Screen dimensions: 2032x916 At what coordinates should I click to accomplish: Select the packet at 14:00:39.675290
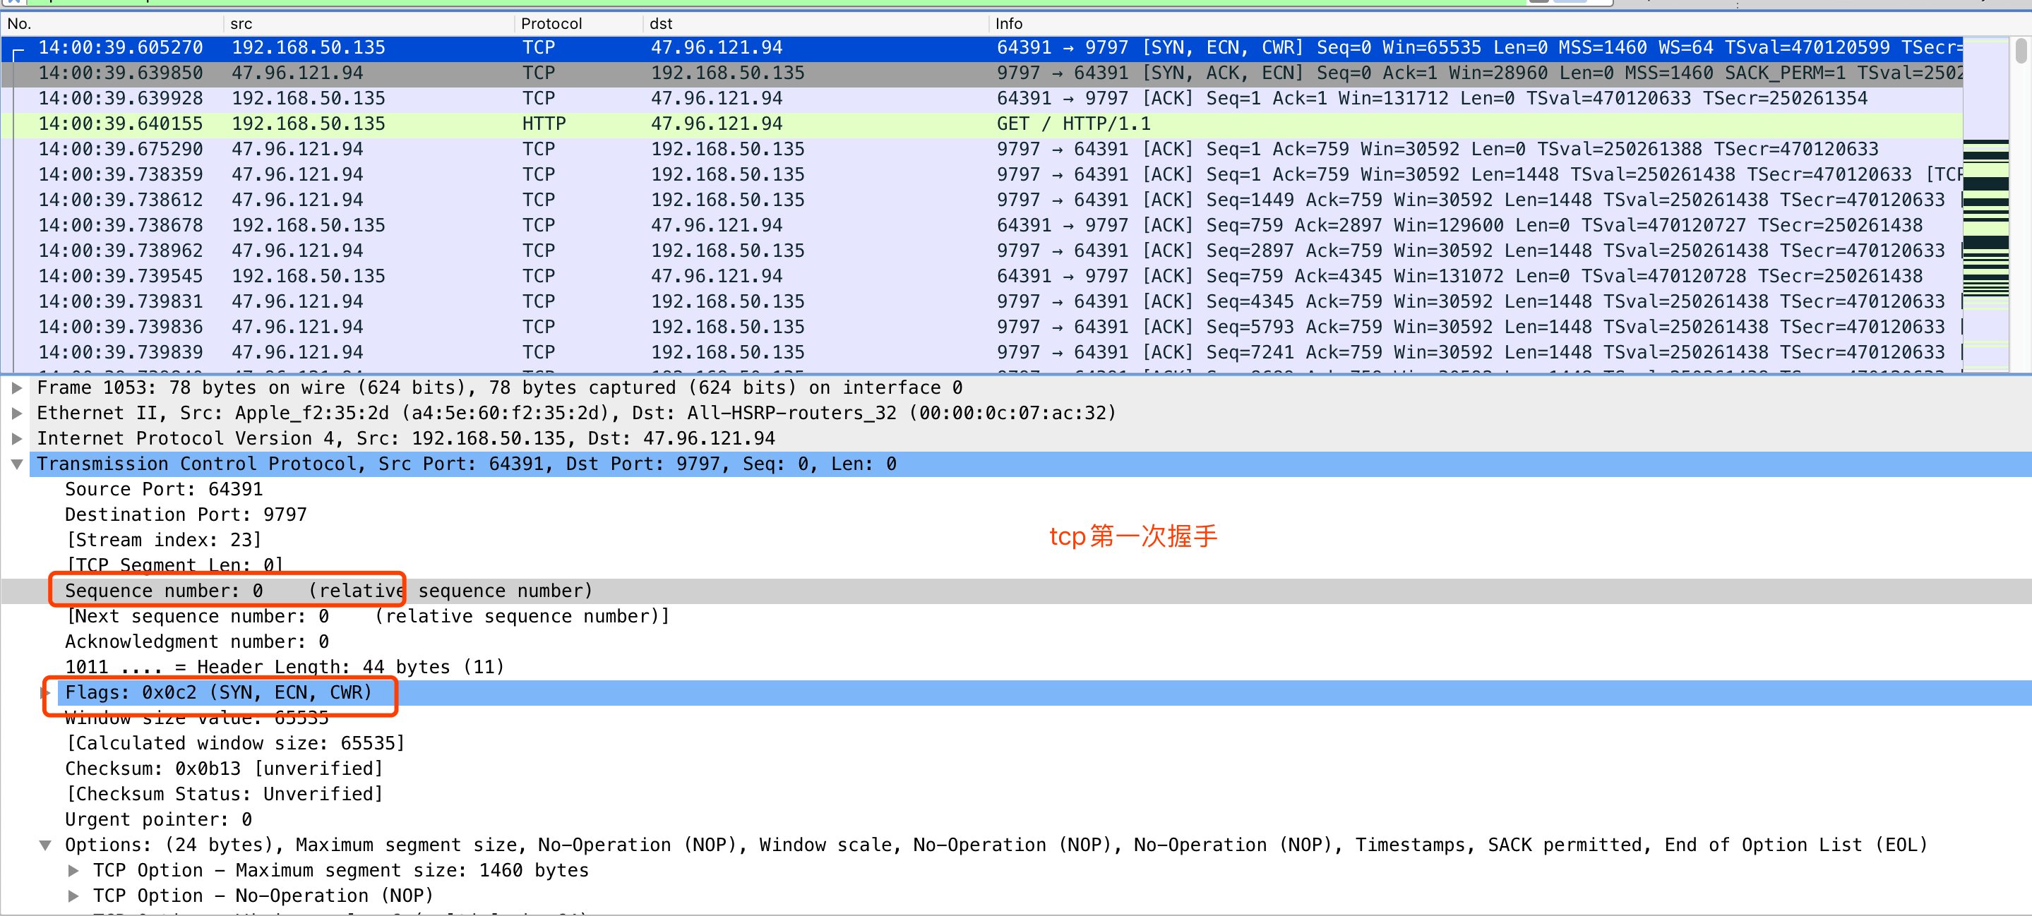tap(981, 149)
